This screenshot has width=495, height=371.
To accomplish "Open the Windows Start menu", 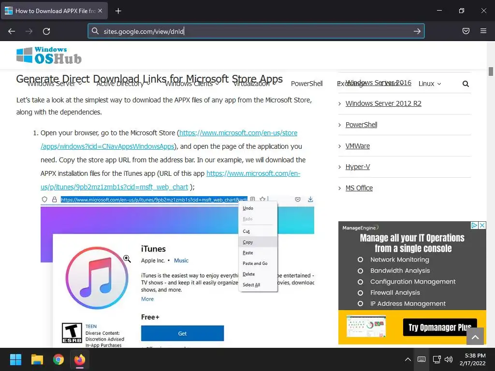I will [15, 359].
